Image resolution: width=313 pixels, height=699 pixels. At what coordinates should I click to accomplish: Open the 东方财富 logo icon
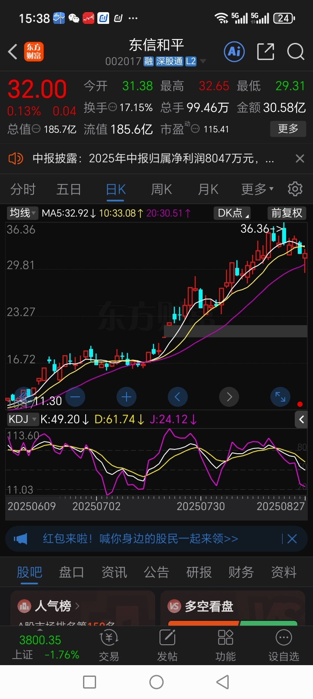[34, 52]
